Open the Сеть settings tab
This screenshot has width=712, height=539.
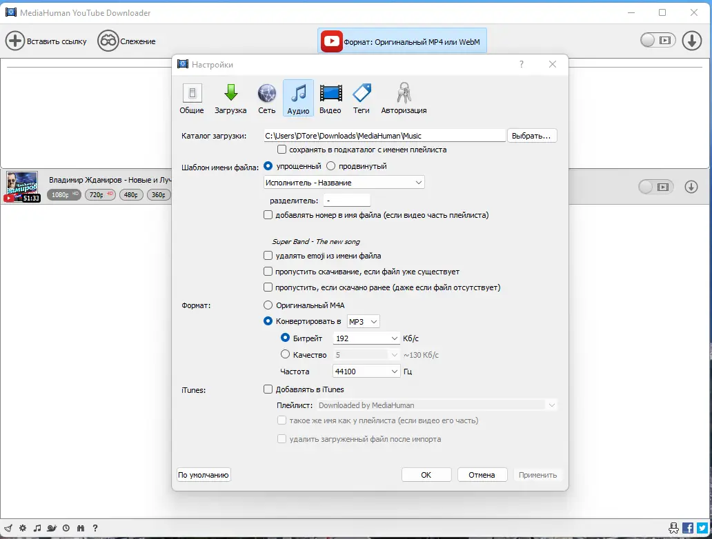(x=266, y=98)
